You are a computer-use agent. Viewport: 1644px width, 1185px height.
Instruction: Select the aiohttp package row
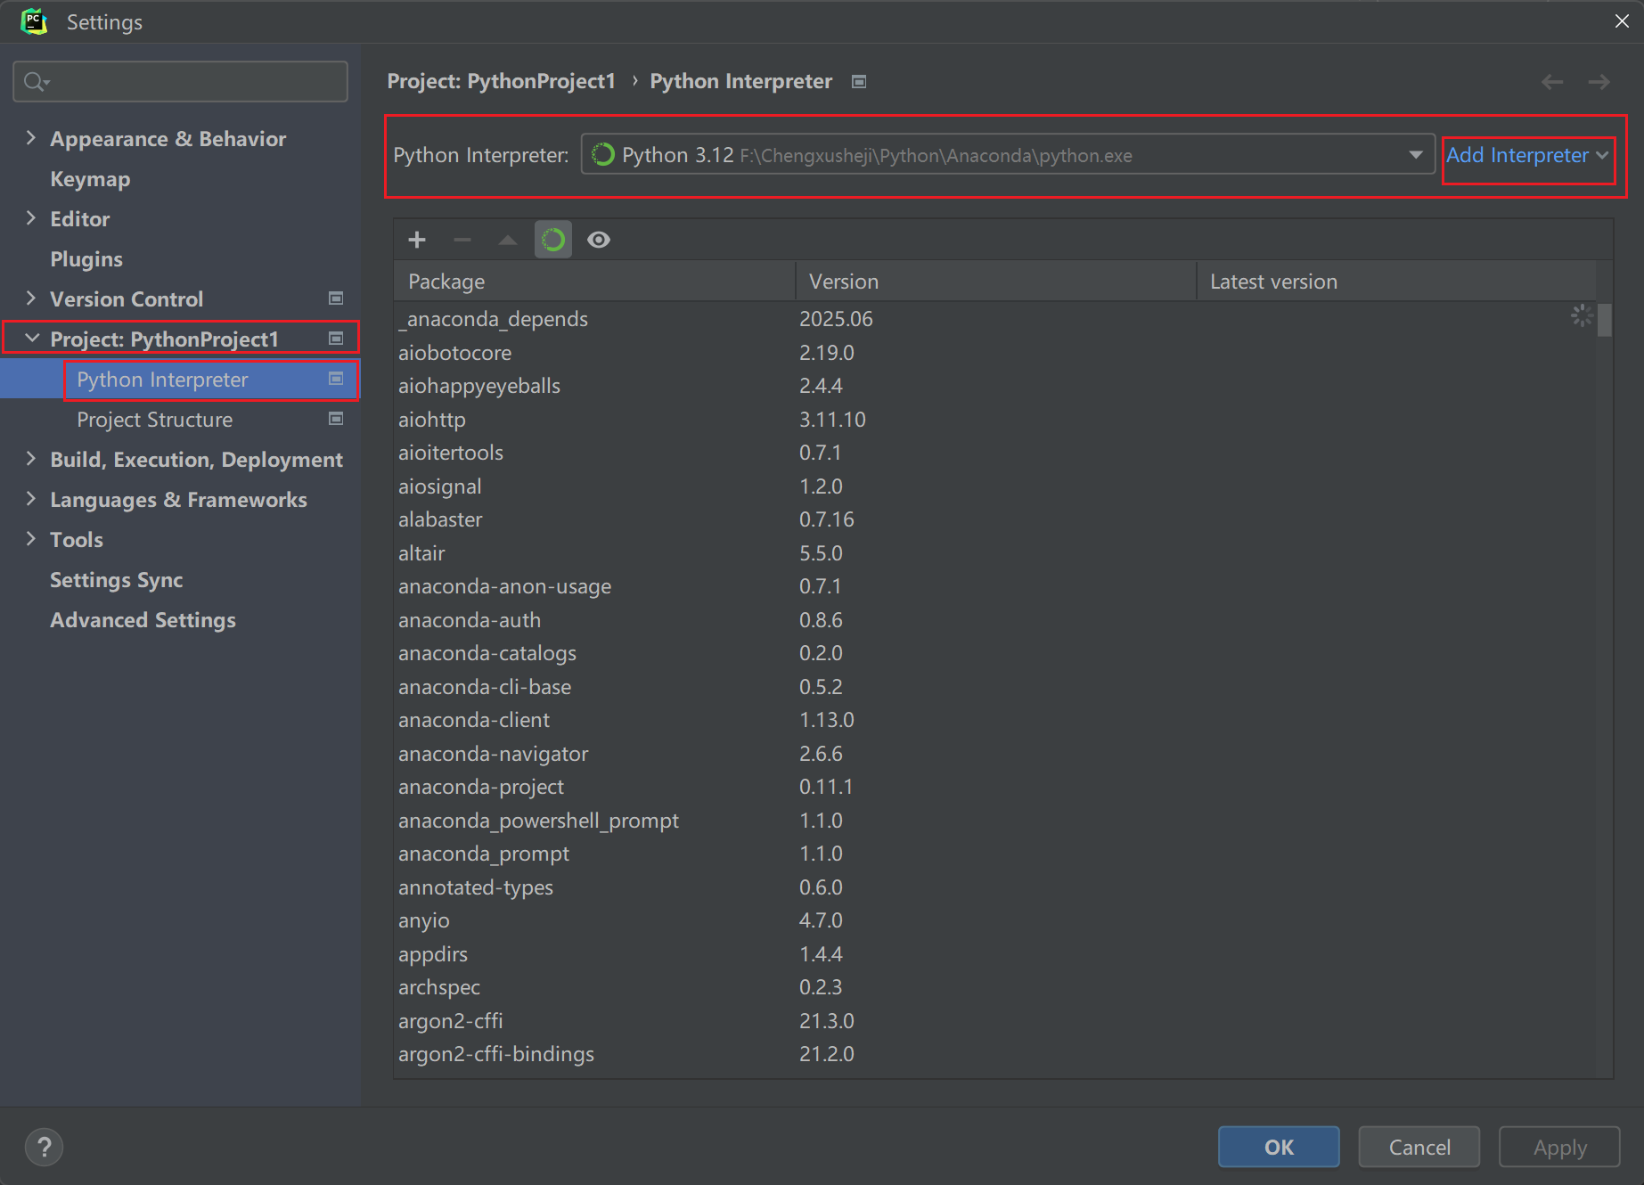point(995,420)
